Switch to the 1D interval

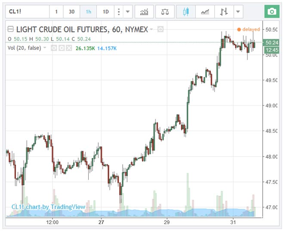(105, 12)
